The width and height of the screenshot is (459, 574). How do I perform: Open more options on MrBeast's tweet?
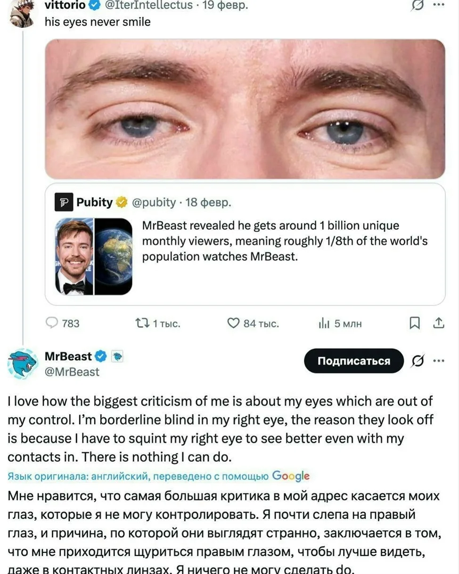click(439, 361)
